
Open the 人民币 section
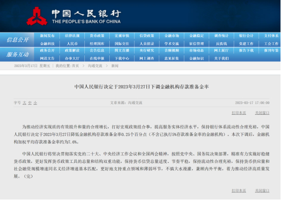click(72, 44)
